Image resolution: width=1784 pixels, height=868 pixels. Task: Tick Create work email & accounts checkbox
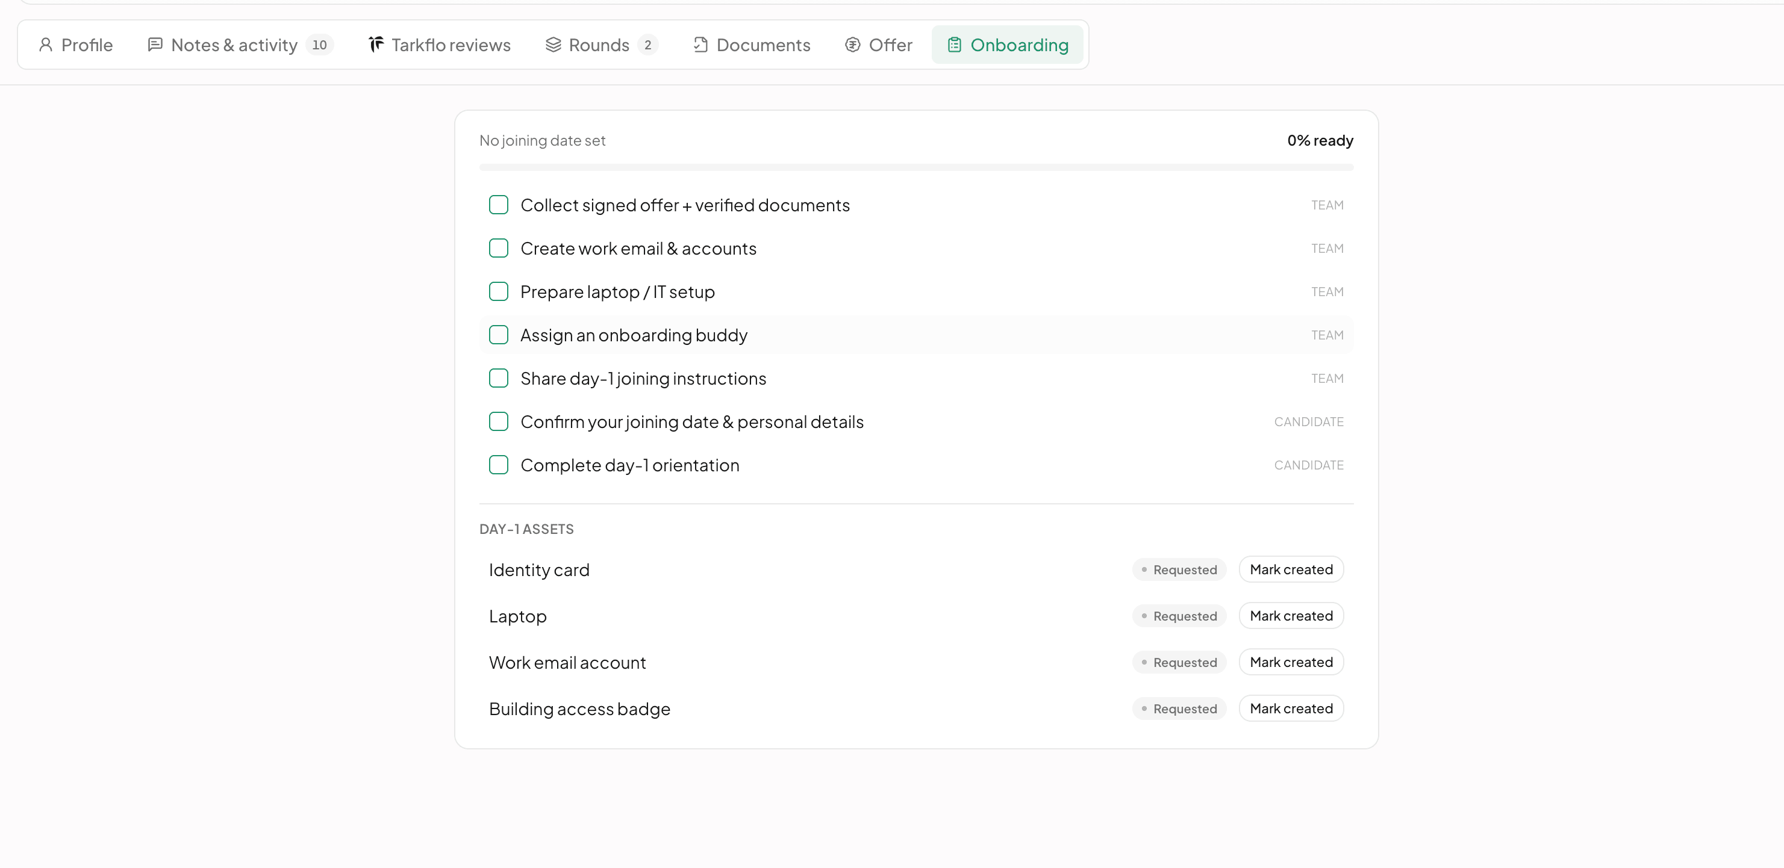point(499,249)
